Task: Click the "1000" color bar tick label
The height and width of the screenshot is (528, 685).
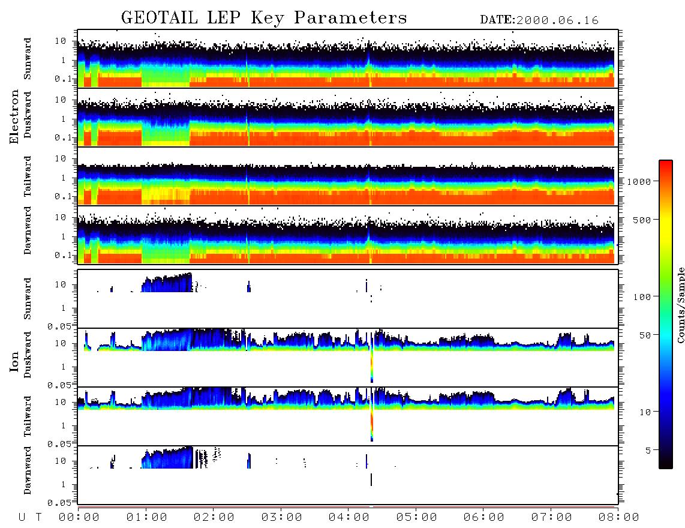Action: (639, 182)
